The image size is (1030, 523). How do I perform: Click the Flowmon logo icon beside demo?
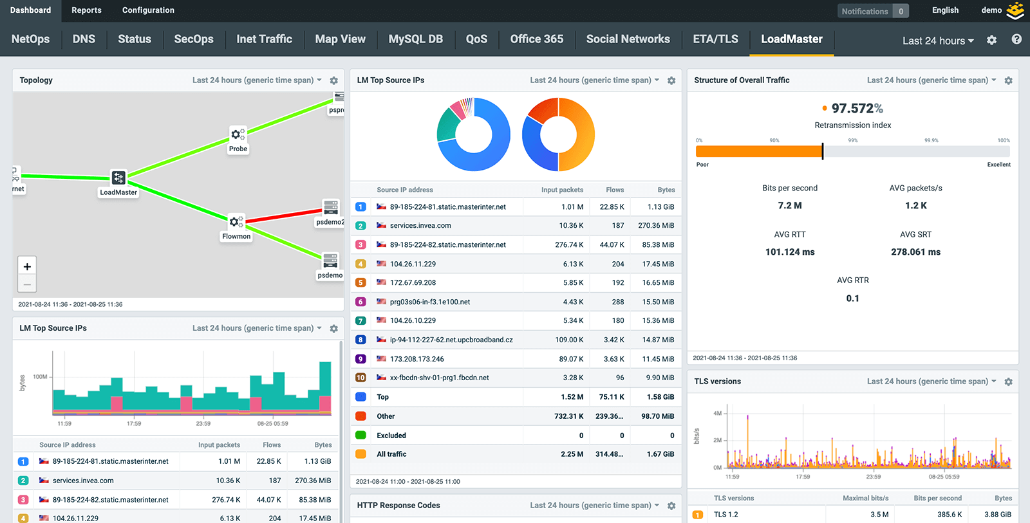point(1015,10)
